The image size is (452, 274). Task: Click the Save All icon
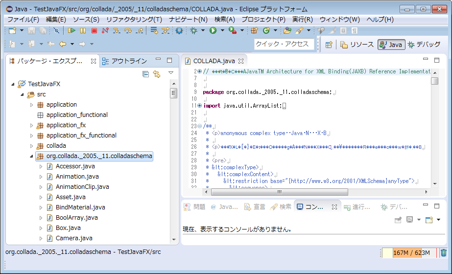43,30
